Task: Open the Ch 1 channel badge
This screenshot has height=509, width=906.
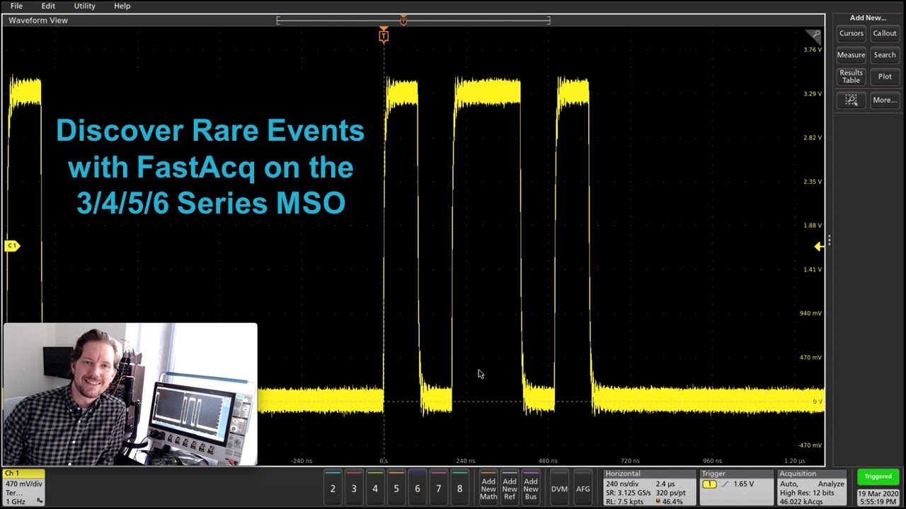Action: (23, 487)
